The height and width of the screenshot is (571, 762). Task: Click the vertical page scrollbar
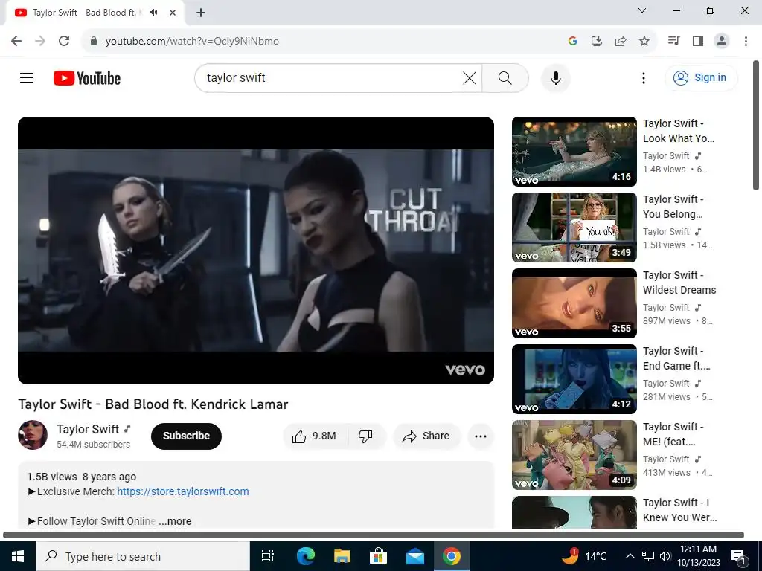click(x=756, y=125)
